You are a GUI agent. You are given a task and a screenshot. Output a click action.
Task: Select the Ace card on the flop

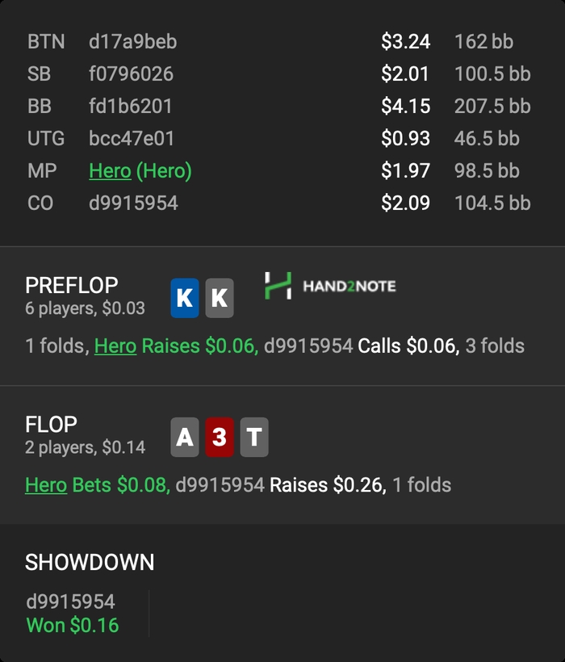(x=185, y=438)
